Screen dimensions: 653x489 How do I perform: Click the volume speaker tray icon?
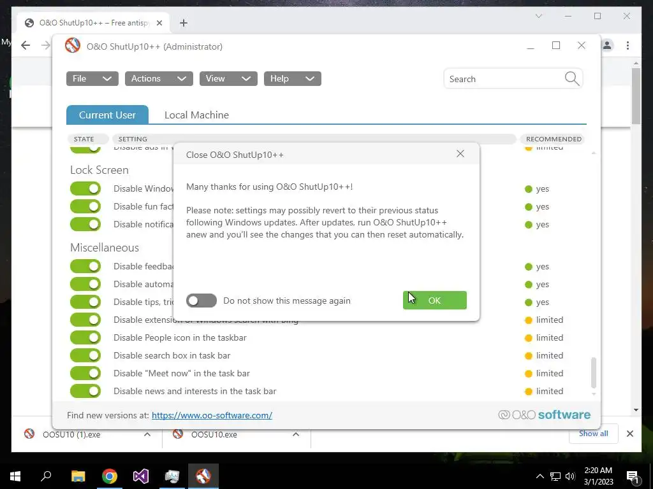pyautogui.click(x=570, y=476)
